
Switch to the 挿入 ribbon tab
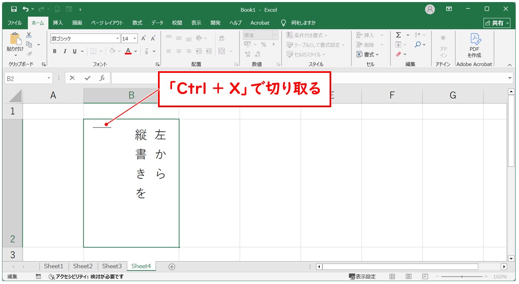pos(57,23)
